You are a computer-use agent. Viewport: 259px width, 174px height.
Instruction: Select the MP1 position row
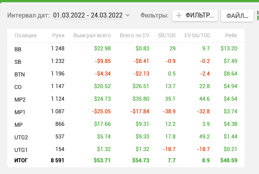126,112
